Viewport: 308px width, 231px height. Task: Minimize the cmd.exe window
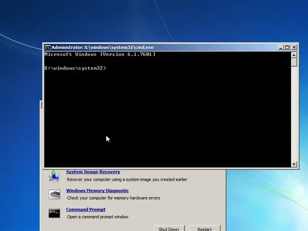point(281,47)
